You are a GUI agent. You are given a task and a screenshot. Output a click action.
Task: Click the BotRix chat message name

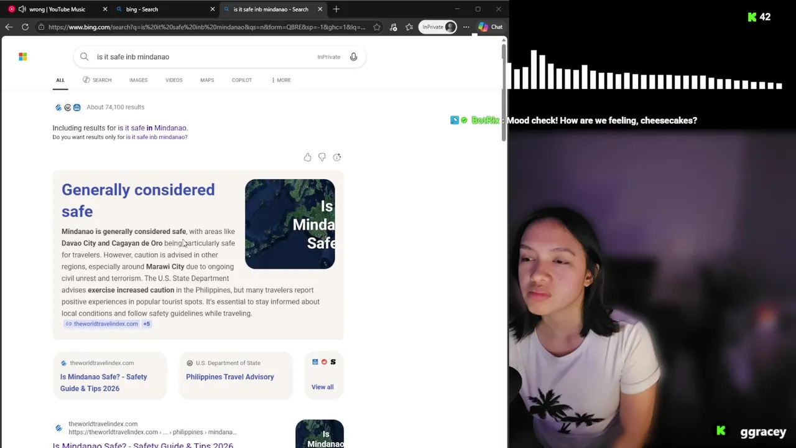[485, 121]
